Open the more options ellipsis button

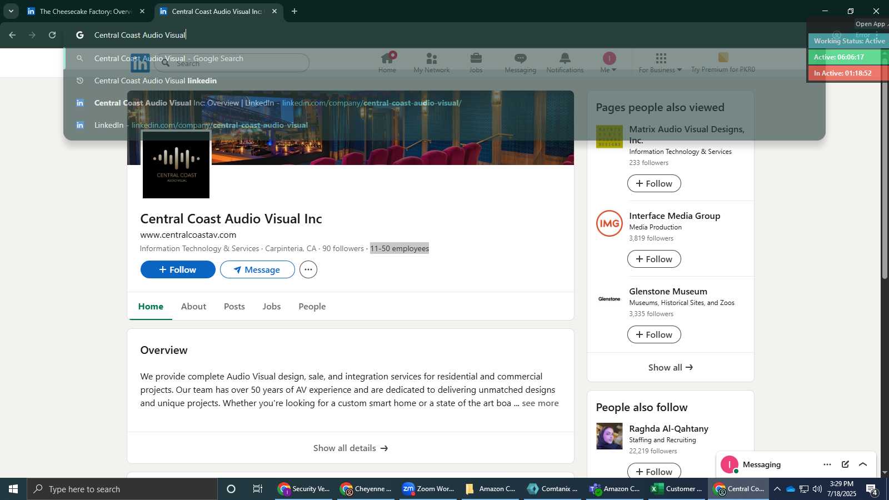(x=308, y=269)
